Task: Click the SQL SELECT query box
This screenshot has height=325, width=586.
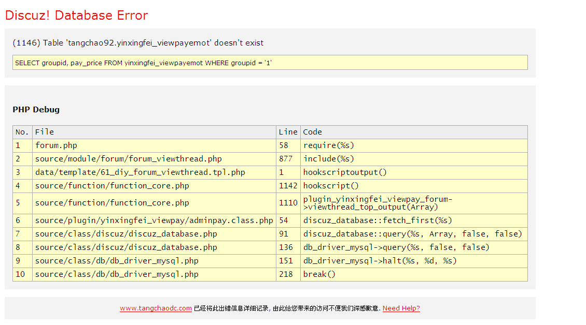Action: [x=270, y=63]
